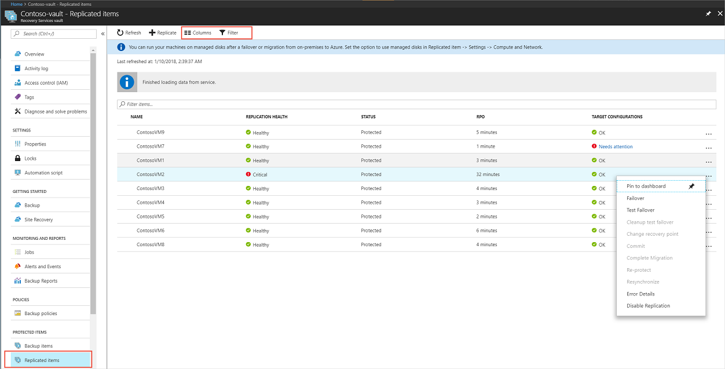Select the Replicate toolbar icon

click(162, 32)
